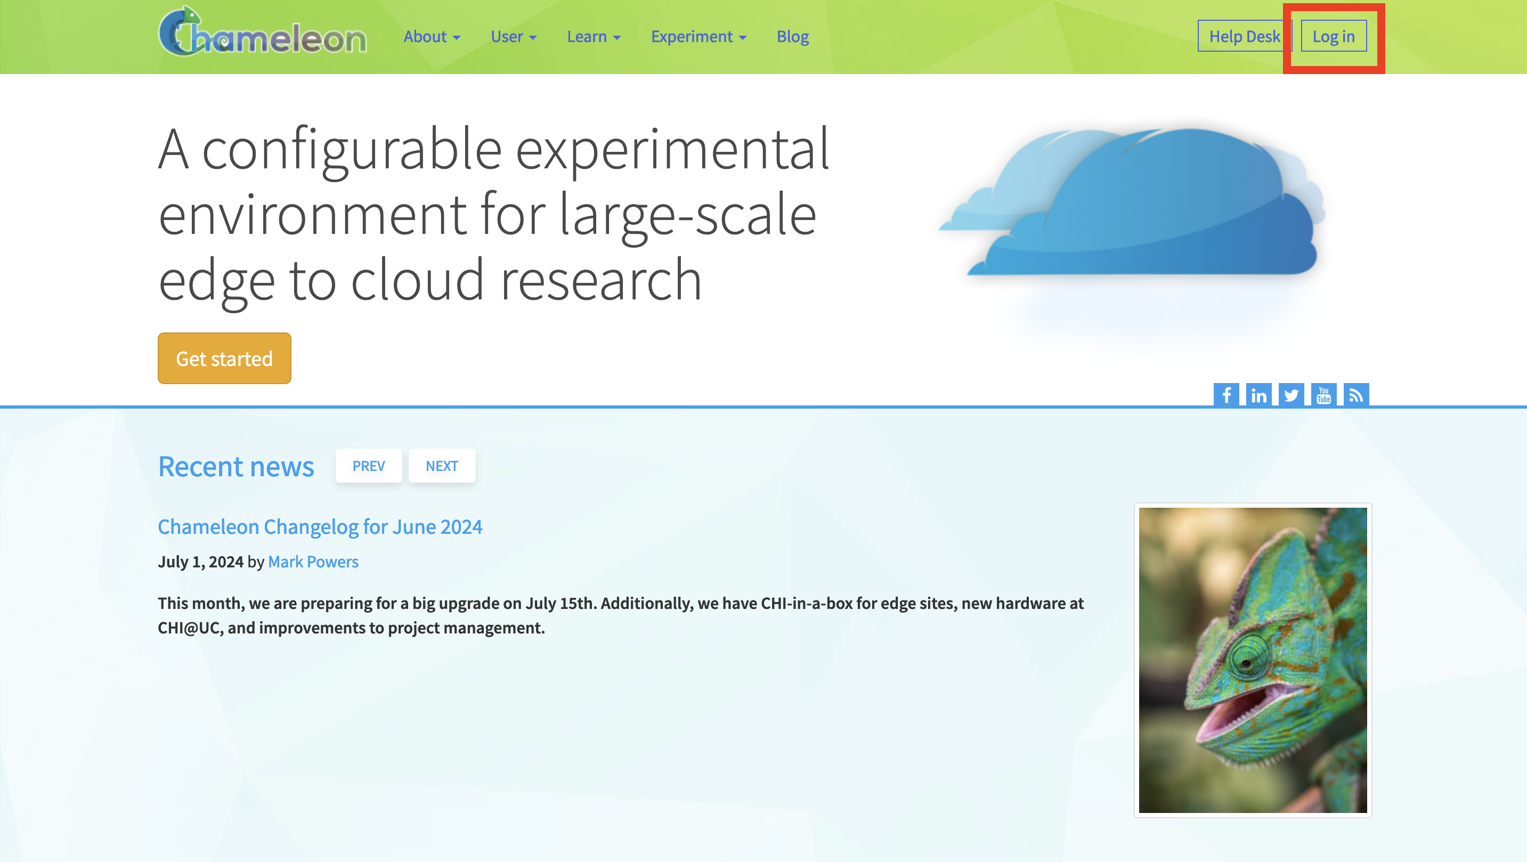Expand the Experiment dropdown menu
The width and height of the screenshot is (1527, 862).
[x=698, y=37]
